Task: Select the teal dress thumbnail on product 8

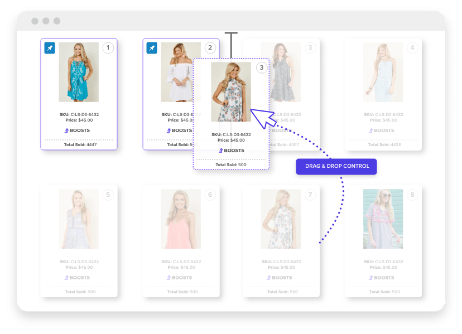Action: coord(382,219)
